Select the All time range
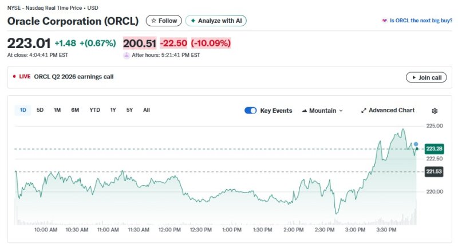 tap(147, 110)
